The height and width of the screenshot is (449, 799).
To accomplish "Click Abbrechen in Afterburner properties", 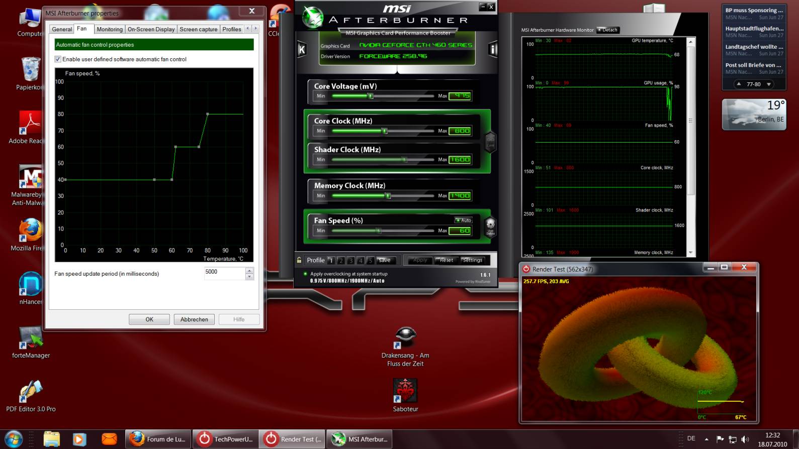I will 194,319.
